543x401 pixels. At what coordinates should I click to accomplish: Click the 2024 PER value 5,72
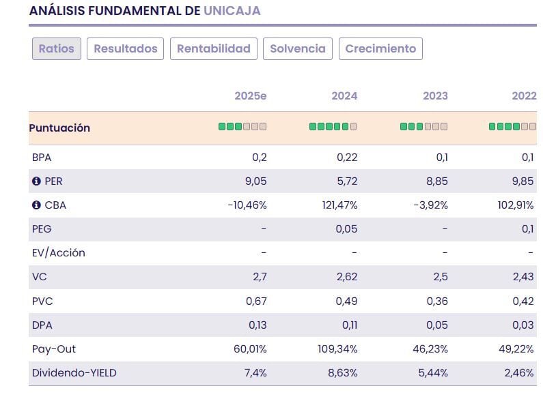point(346,181)
